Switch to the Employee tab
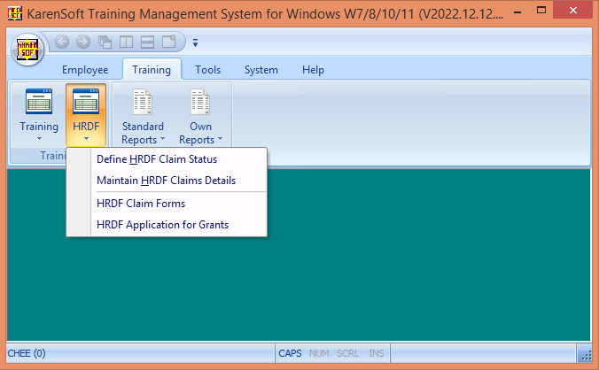Viewport: 599px width, 370px height. (x=85, y=70)
